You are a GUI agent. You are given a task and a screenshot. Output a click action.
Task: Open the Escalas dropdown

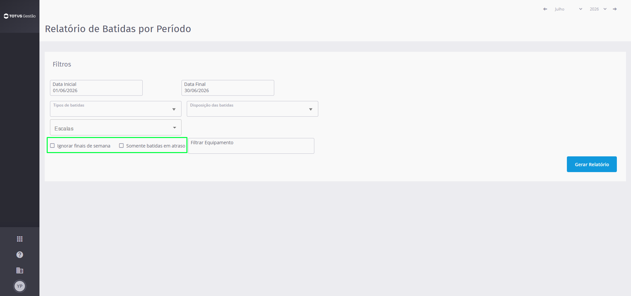116,128
